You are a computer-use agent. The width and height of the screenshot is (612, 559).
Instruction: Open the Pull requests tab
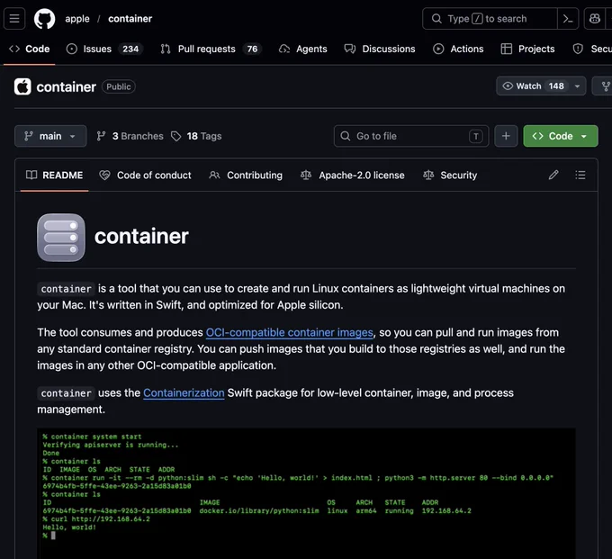211,49
